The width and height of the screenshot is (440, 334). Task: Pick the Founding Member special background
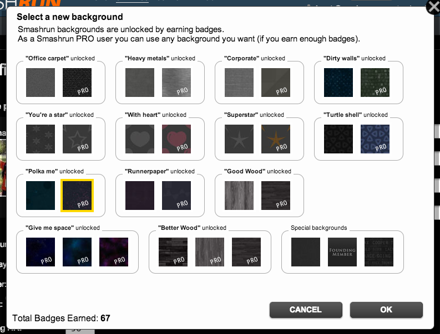(x=342, y=252)
